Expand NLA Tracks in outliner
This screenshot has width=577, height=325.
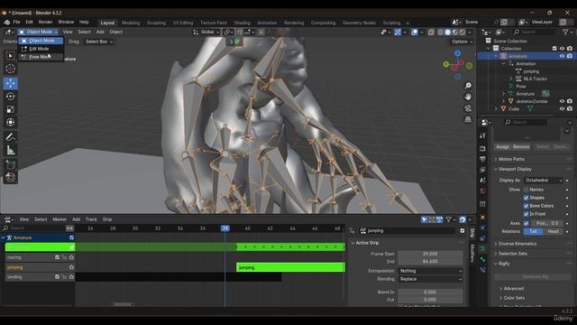tap(511, 79)
